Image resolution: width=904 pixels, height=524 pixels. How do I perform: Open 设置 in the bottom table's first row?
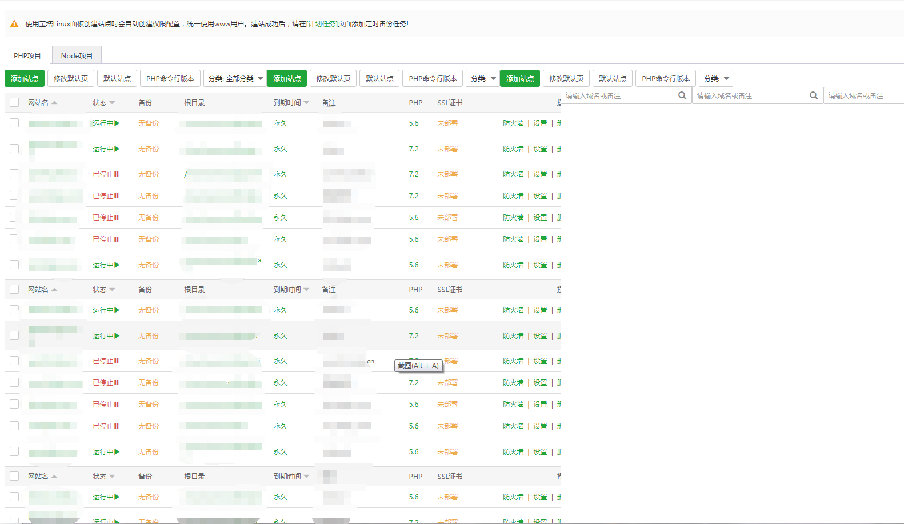(x=540, y=497)
